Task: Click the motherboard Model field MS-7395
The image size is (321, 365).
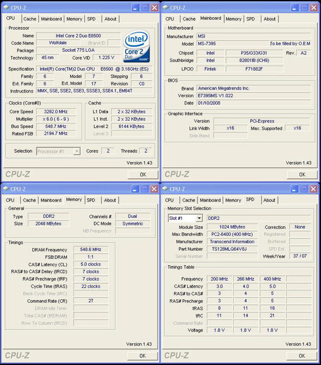Action: pyautogui.click(x=233, y=43)
